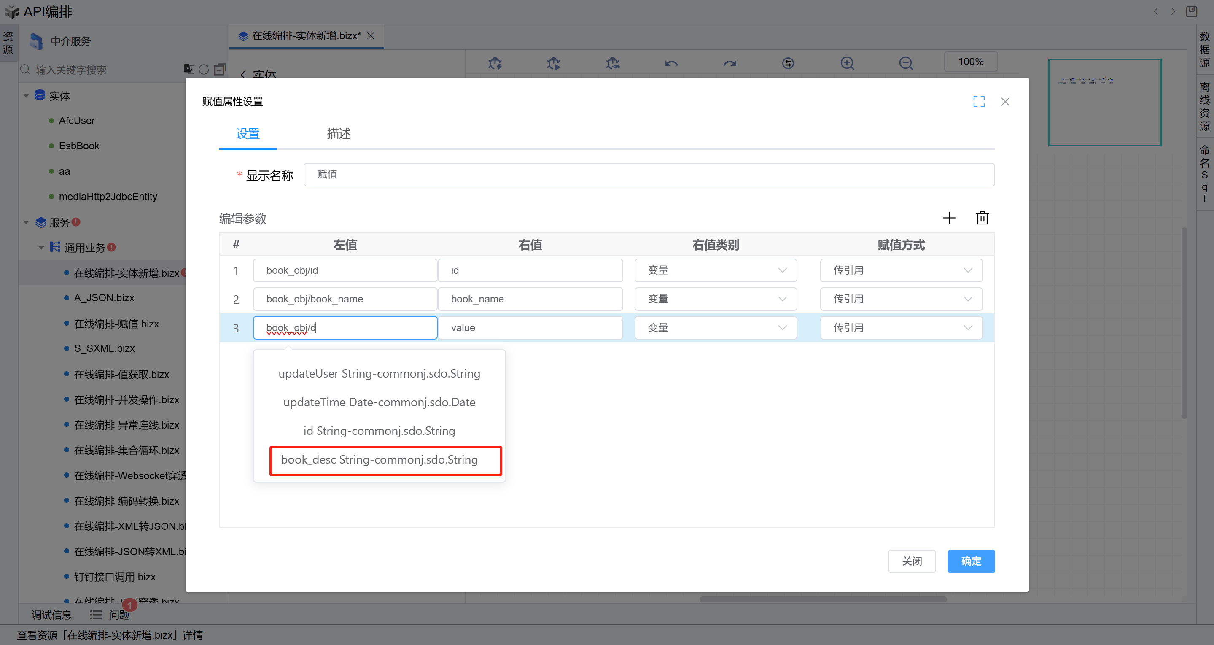The image size is (1214, 645).
Task: Click the 显示名称 input field
Action: (x=649, y=175)
